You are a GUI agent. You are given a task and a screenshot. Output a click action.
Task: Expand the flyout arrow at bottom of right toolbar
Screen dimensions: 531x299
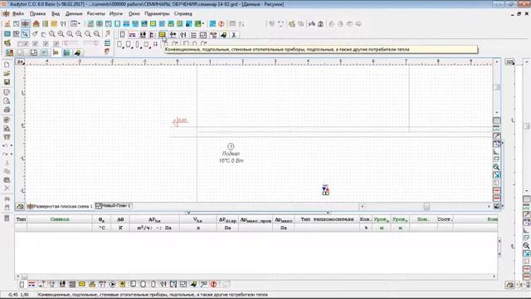(502, 206)
